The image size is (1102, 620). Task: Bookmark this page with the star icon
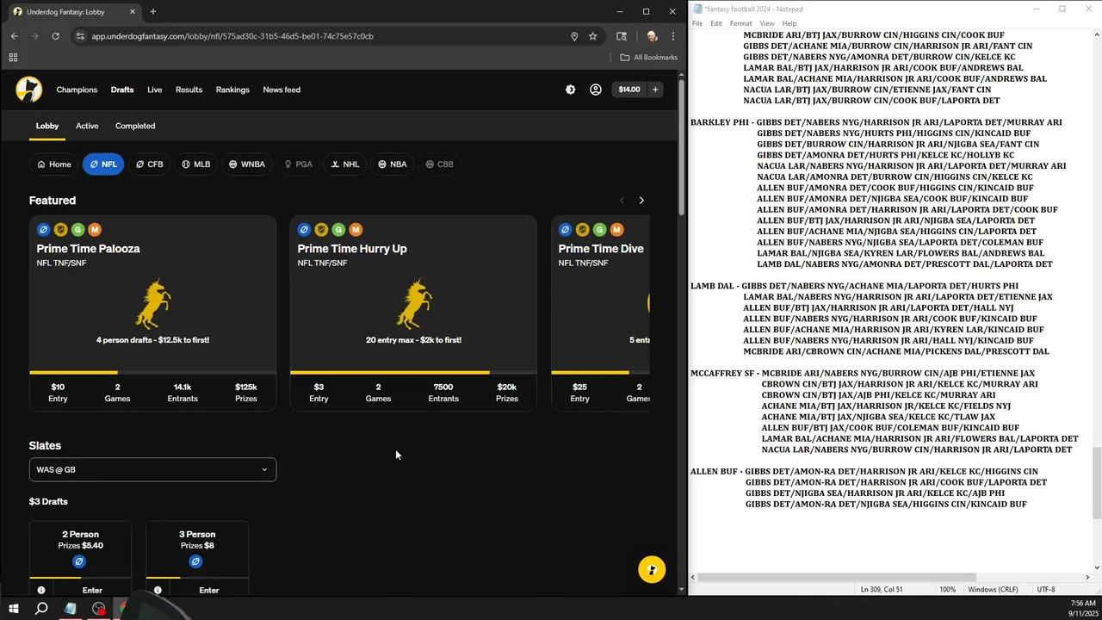[x=593, y=36]
